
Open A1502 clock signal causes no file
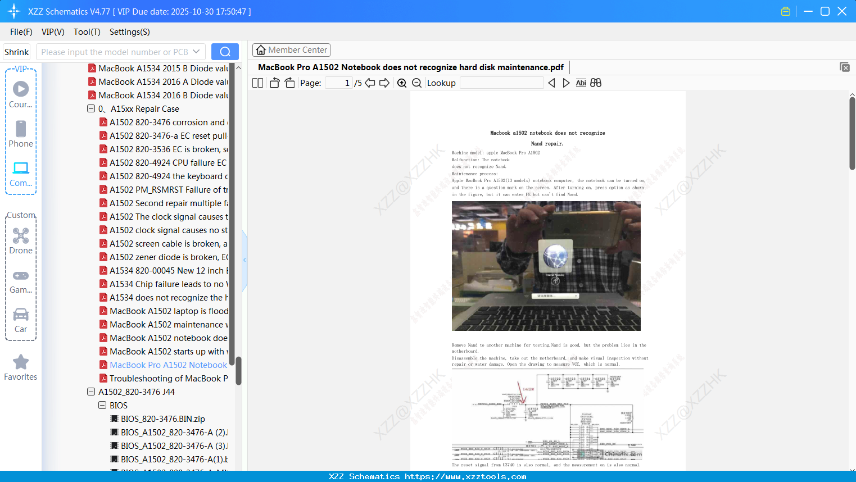(164, 230)
